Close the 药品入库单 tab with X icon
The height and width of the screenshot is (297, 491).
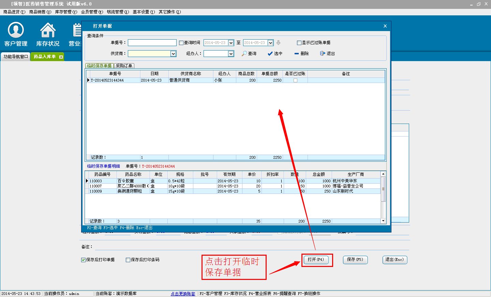(x=61, y=57)
